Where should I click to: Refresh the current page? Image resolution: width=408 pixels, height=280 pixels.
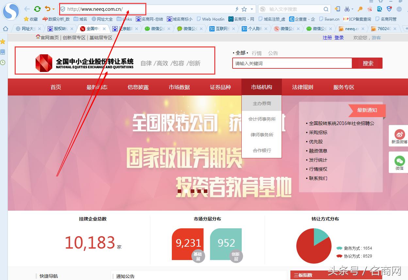click(x=37, y=9)
